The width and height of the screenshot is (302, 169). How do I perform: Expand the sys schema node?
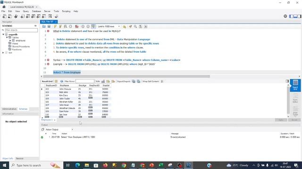pyautogui.click(x=3, y=53)
